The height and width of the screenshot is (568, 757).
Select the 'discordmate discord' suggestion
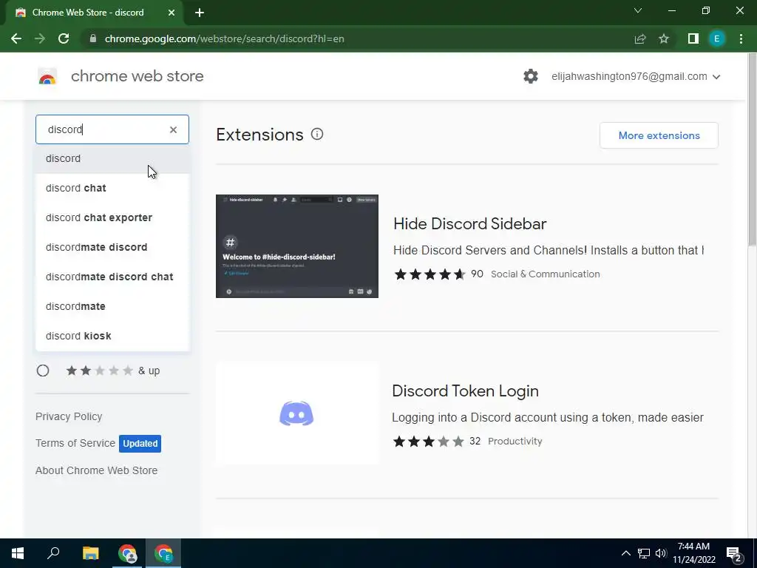(x=112, y=247)
